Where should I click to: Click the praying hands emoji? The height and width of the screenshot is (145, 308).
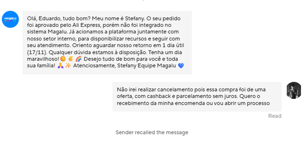coord(61,66)
